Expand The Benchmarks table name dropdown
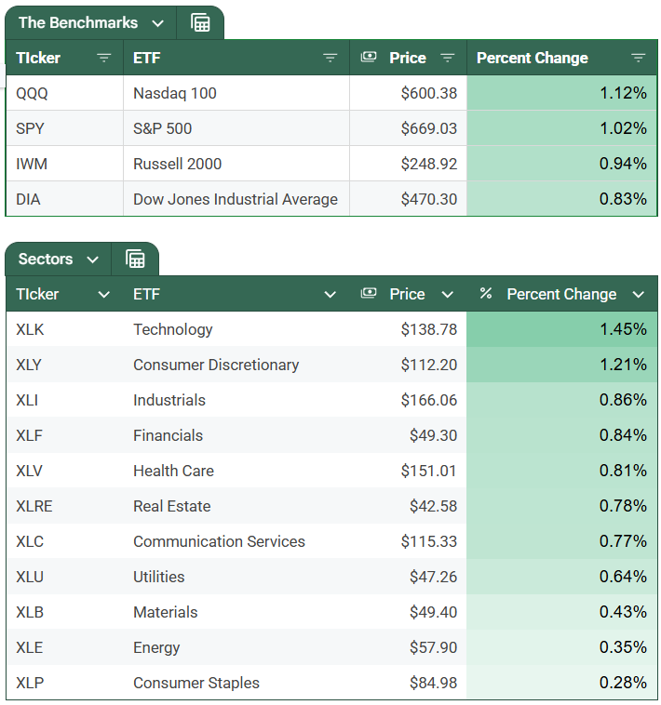The image size is (661, 705). pyautogui.click(x=157, y=23)
